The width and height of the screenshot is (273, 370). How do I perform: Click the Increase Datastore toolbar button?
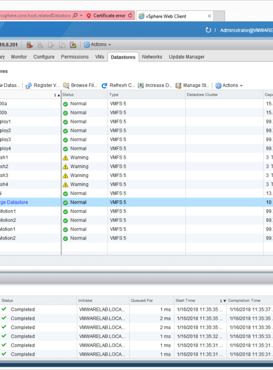point(155,85)
